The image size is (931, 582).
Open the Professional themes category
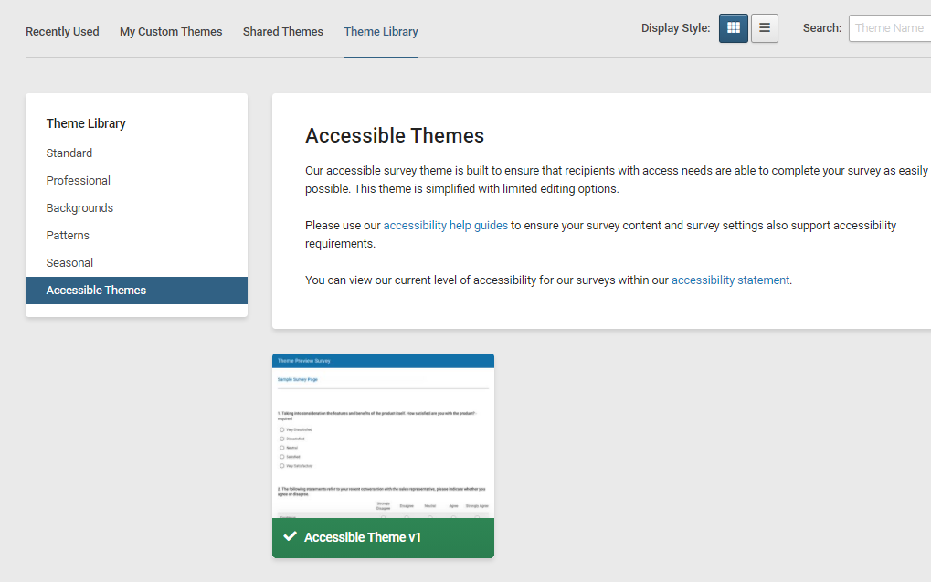point(78,180)
